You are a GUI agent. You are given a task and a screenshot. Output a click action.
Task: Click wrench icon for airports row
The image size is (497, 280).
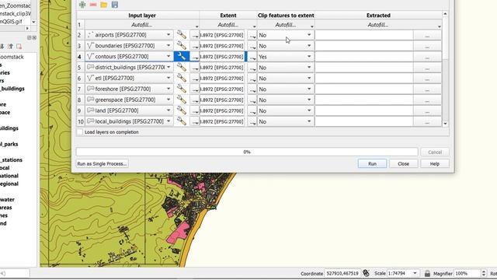click(x=182, y=35)
